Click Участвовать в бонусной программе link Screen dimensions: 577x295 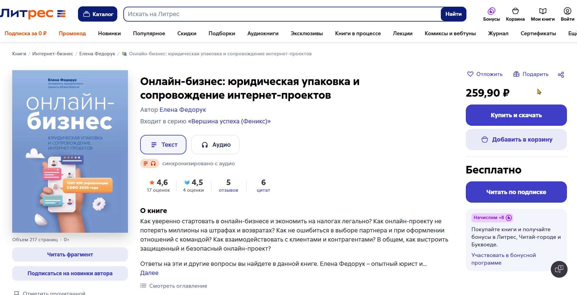(x=504, y=259)
